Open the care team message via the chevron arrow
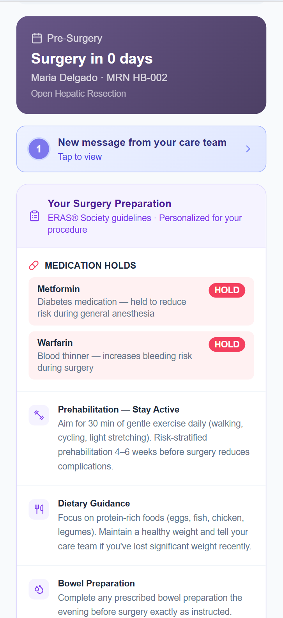 point(248,149)
